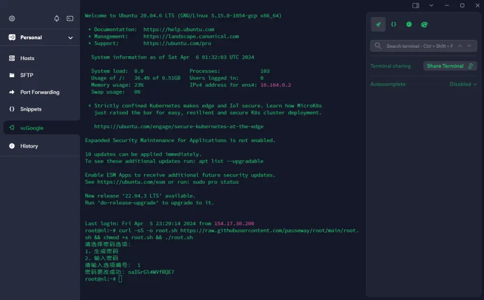
Task: Jump to previous search match arrow
Action: [x=460, y=46]
